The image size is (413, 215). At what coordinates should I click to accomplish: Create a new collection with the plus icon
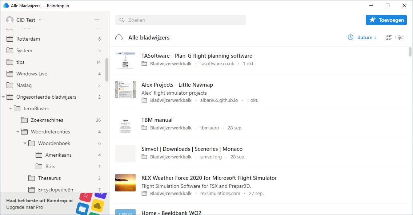point(97,20)
